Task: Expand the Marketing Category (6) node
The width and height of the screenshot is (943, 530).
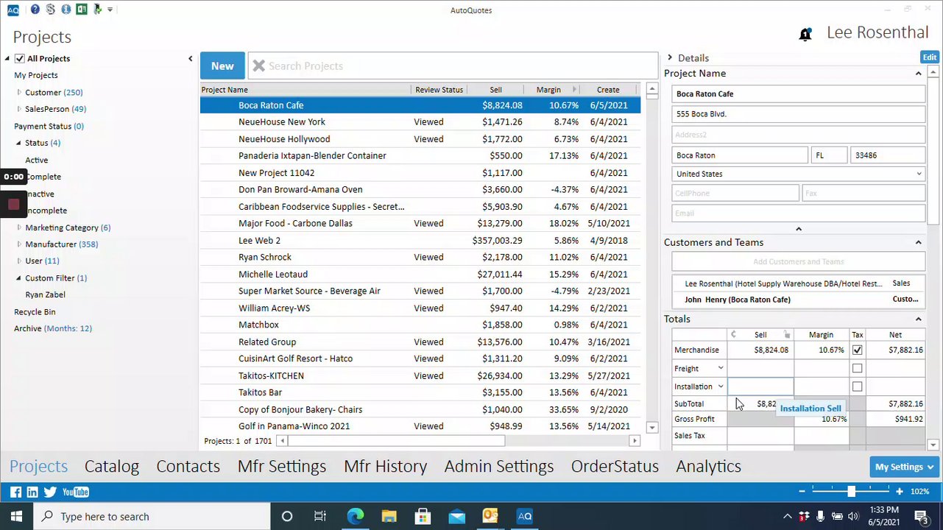Action: pos(19,227)
